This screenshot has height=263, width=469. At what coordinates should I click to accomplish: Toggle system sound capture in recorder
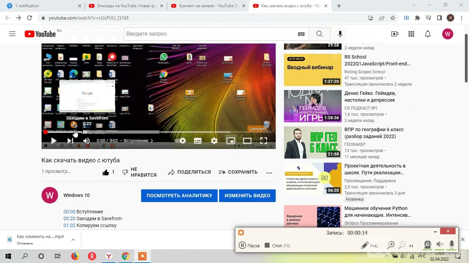[440, 245]
